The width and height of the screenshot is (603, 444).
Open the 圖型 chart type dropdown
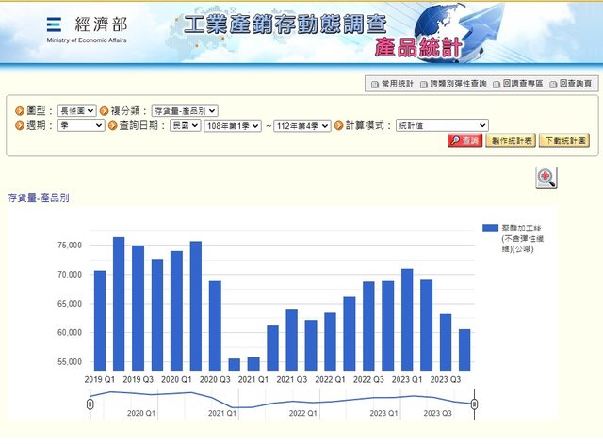tap(76, 110)
